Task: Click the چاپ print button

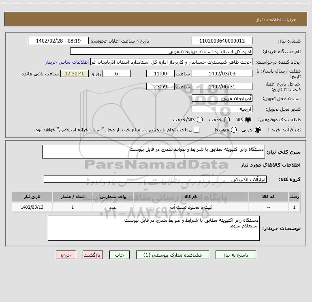Action: click(120, 255)
